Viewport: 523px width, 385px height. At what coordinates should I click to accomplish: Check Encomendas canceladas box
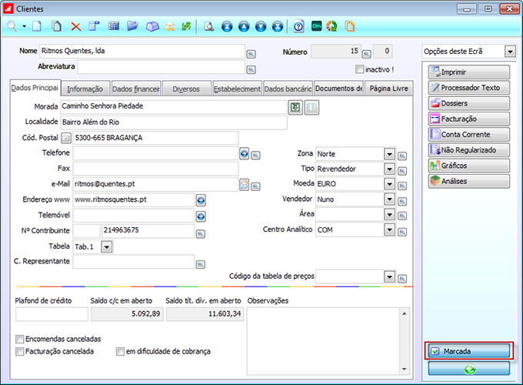click(20, 340)
